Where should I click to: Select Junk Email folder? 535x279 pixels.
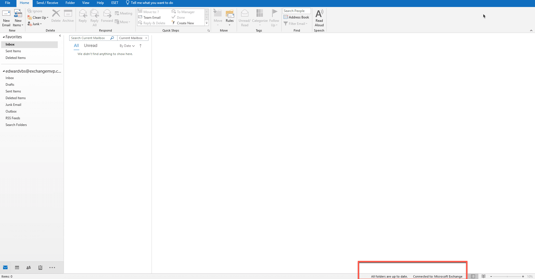pyautogui.click(x=13, y=104)
